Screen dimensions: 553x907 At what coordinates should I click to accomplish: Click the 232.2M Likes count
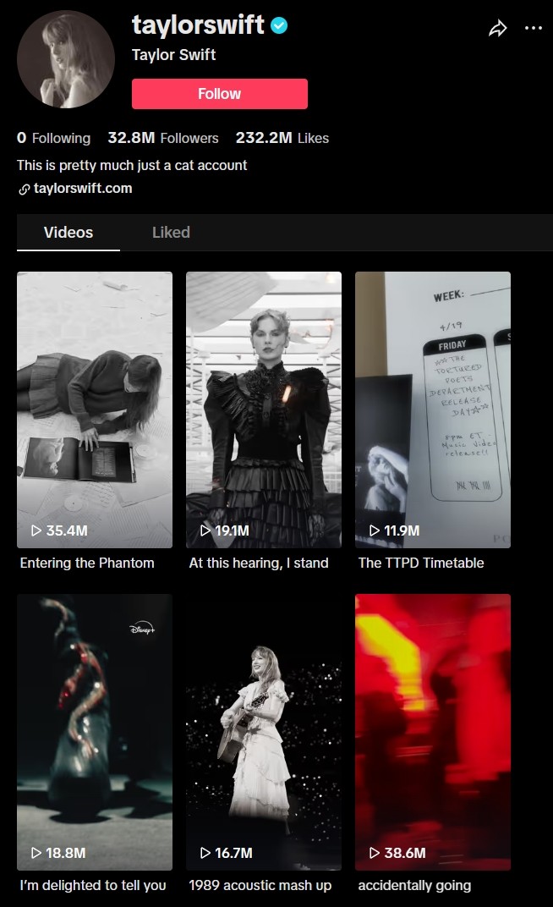pos(282,138)
